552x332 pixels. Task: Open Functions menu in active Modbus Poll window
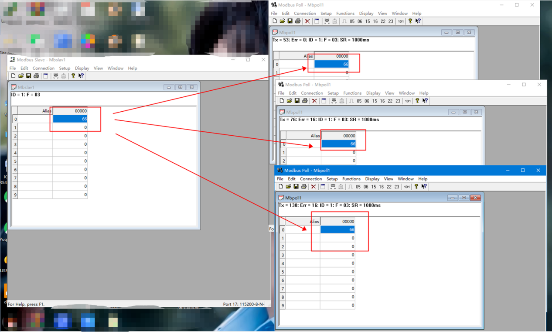(x=351, y=179)
